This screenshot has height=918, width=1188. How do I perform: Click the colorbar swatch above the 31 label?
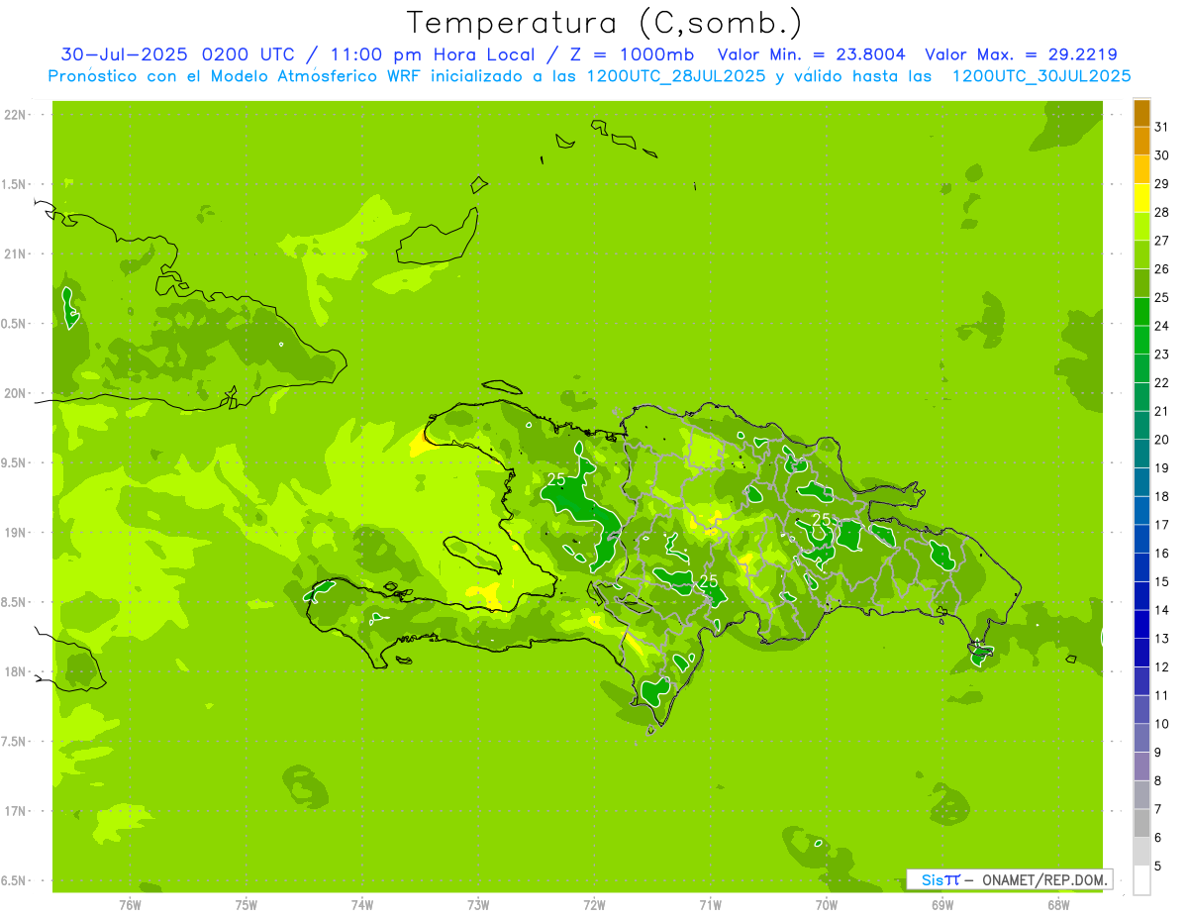[x=1141, y=112]
